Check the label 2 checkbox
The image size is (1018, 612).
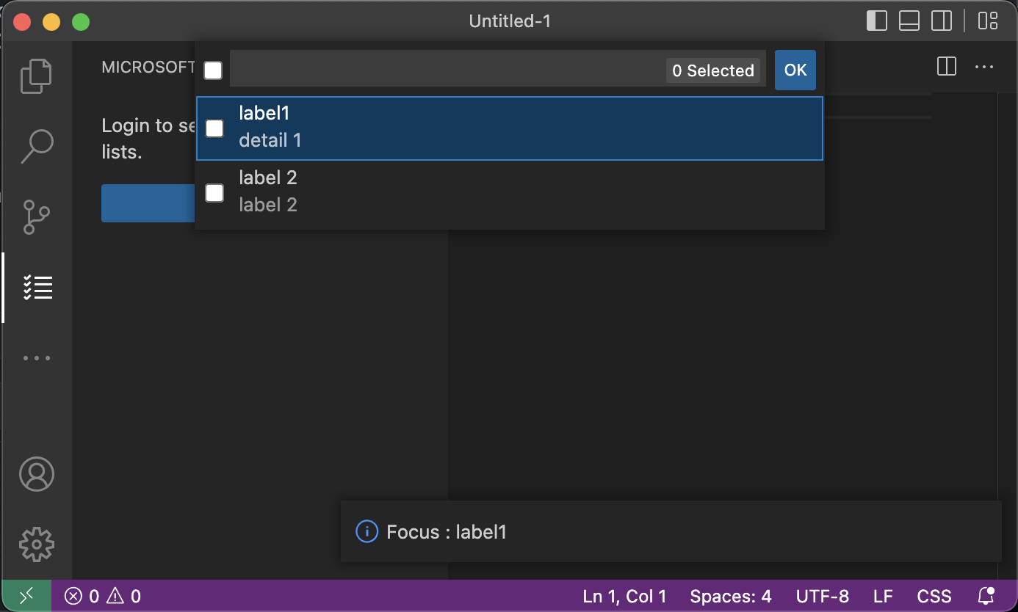213,193
